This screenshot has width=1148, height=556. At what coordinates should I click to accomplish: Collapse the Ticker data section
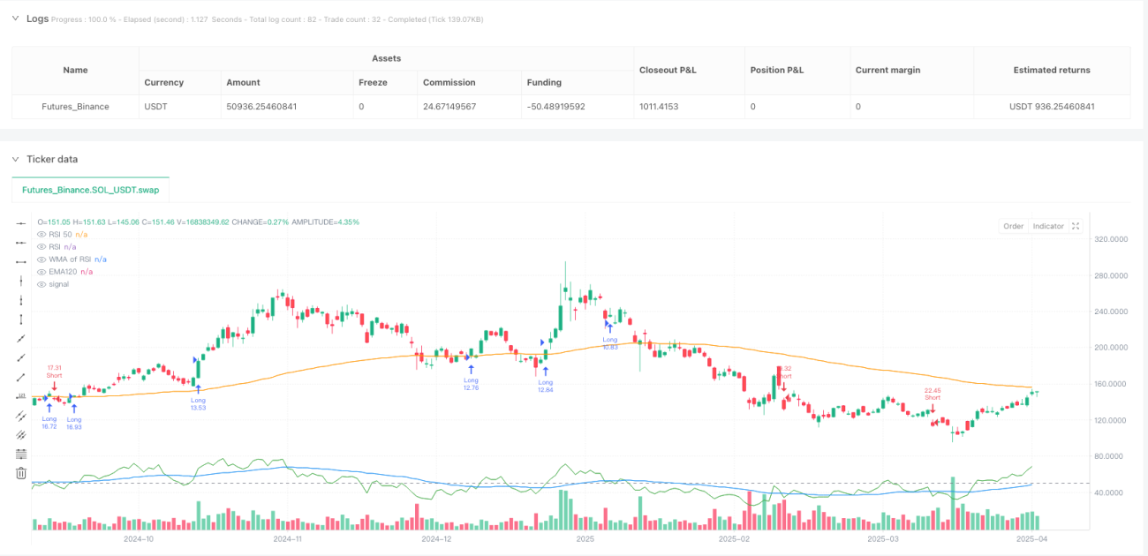[x=15, y=159]
